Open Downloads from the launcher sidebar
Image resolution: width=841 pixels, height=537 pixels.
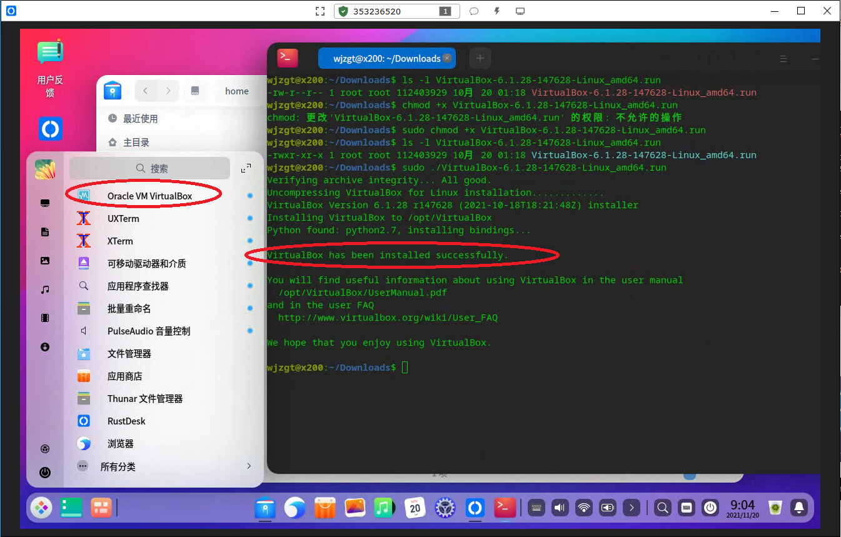(x=45, y=347)
